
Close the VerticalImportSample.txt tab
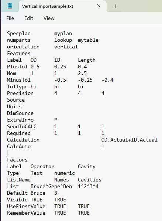[x=99, y=6]
